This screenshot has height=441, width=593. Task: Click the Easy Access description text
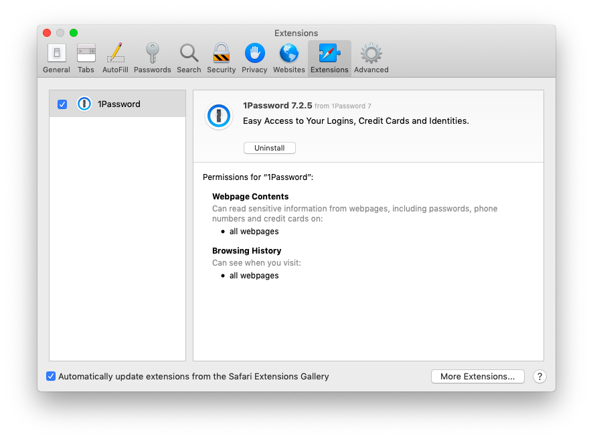pyautogui.click(x=356, y=121)
